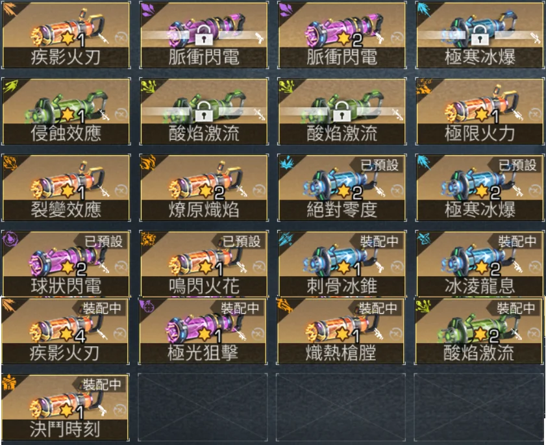Select the 決鬥時刻 weapon card
This screenshot has height=445, width=546.
[66, 407]
